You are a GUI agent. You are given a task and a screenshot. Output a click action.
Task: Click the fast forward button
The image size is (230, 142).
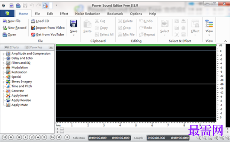[x=52, y=137]
